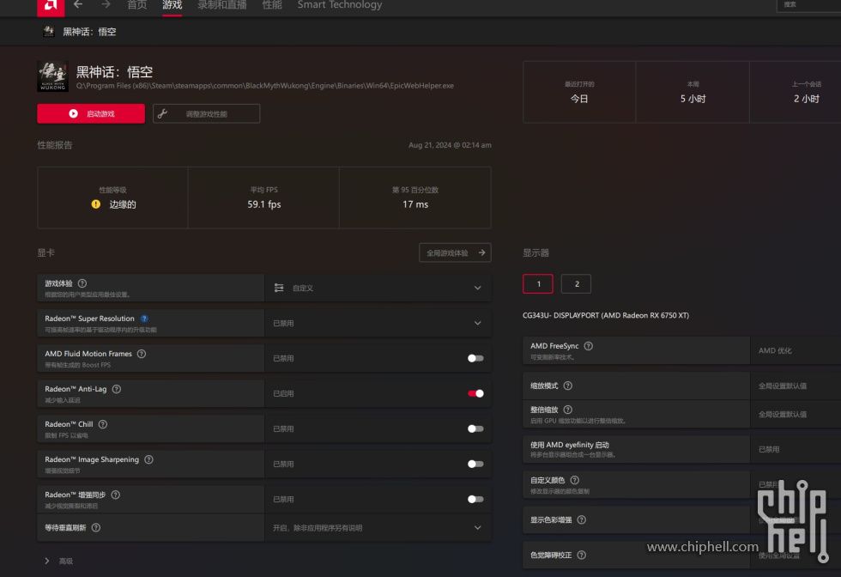Open help icon for AMD Fluid Motion Frames
The width and height of the screenshot is (841, 577).
pyautogui.click(x=142, y=354)
